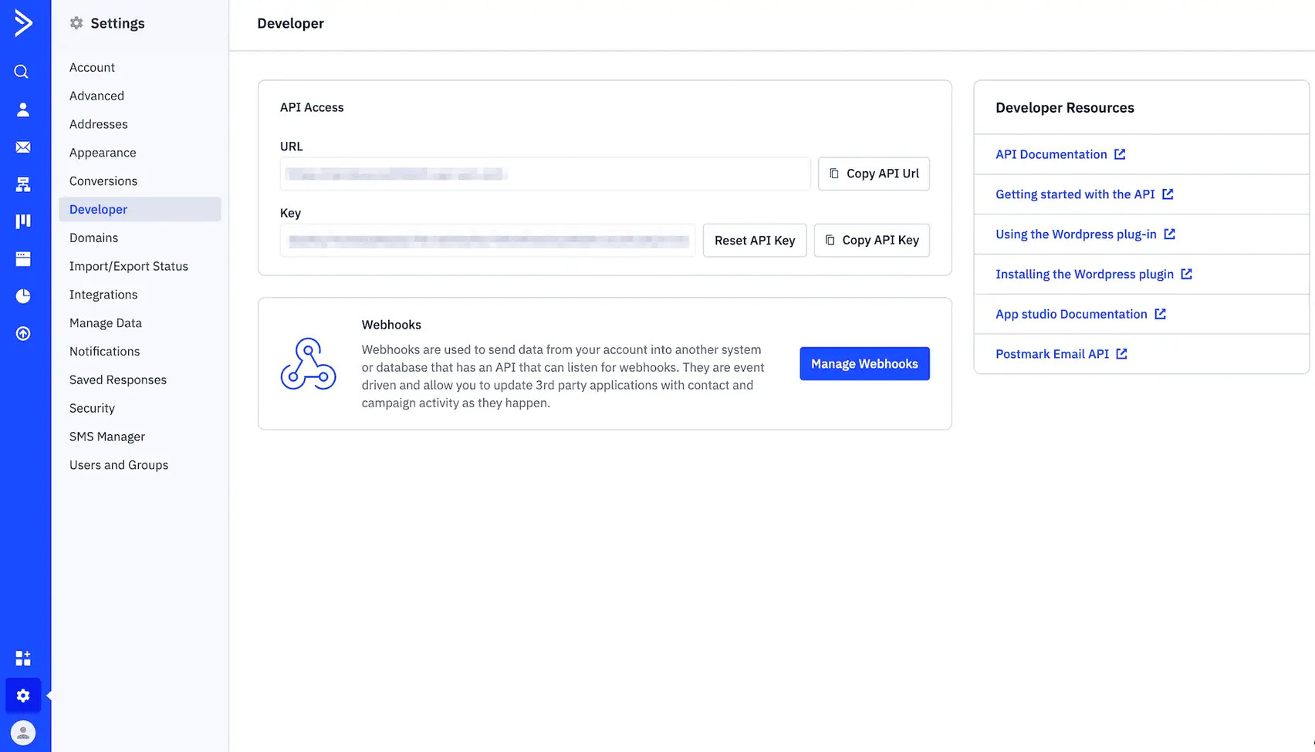Click the Reset API Key button

point(754,240)
